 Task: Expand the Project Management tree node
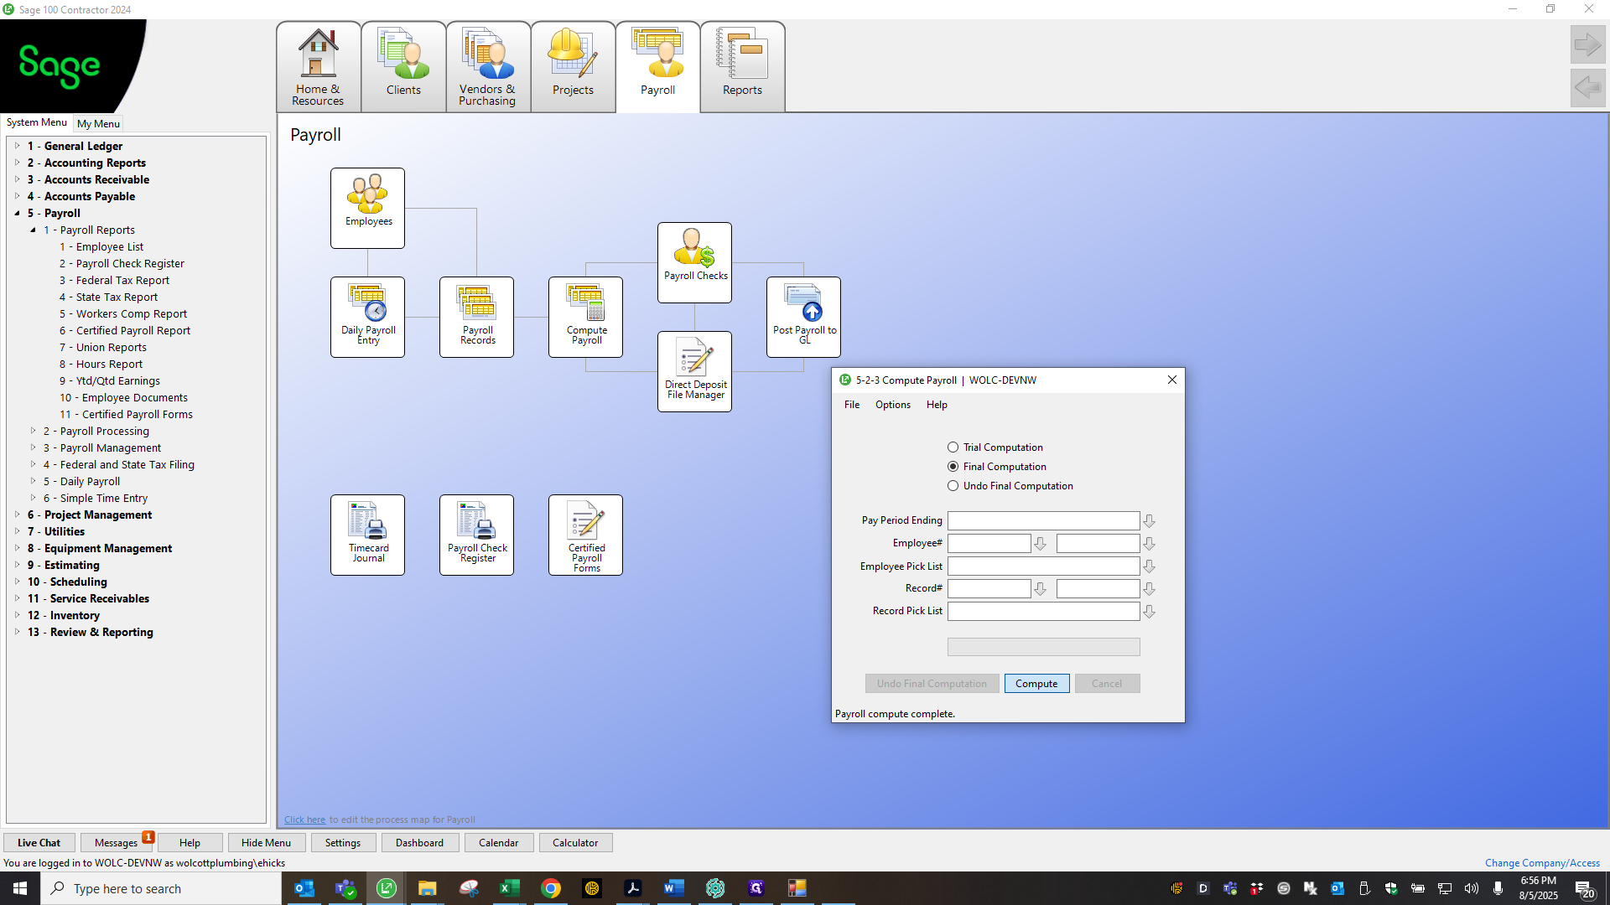point(17,515)
